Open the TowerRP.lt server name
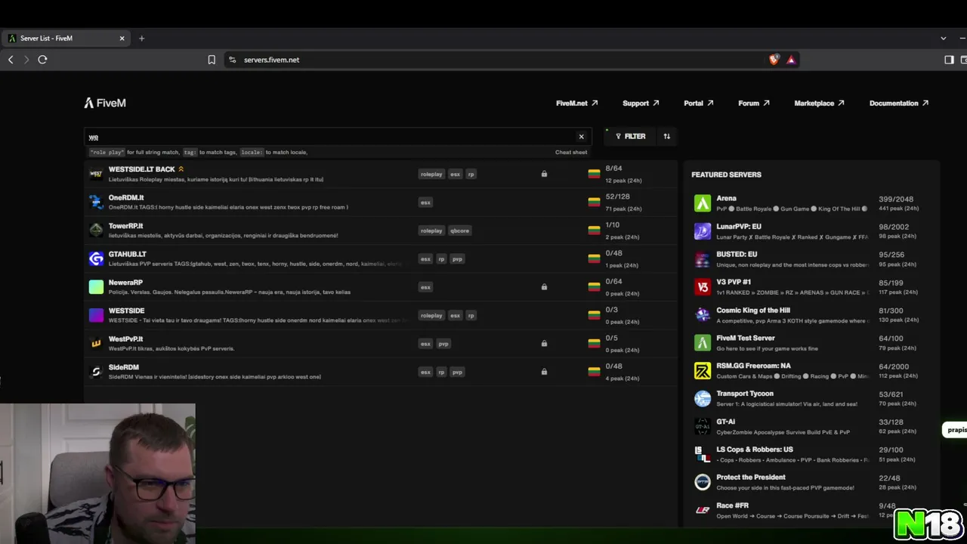This screenshot has height=544, width=967. click(x=125, y=226)
